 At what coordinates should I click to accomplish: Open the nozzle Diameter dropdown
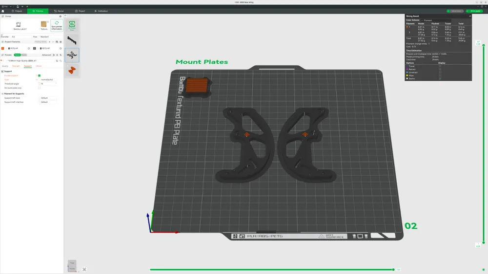pos(20,37)
